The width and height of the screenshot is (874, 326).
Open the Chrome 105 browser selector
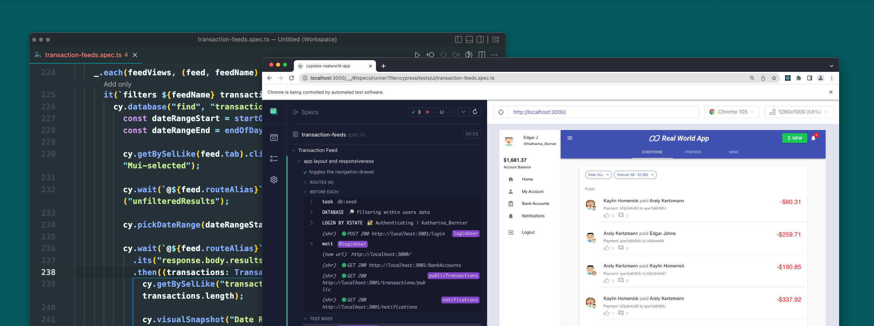coord(731,112)
